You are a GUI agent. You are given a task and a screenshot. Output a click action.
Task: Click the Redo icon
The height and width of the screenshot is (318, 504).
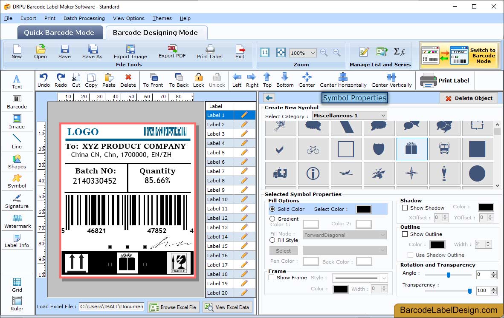(61, 80)
